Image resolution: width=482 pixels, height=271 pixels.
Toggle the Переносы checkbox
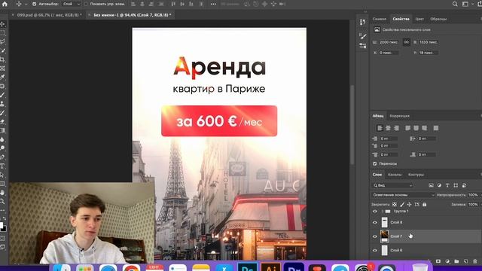point(375,163)
